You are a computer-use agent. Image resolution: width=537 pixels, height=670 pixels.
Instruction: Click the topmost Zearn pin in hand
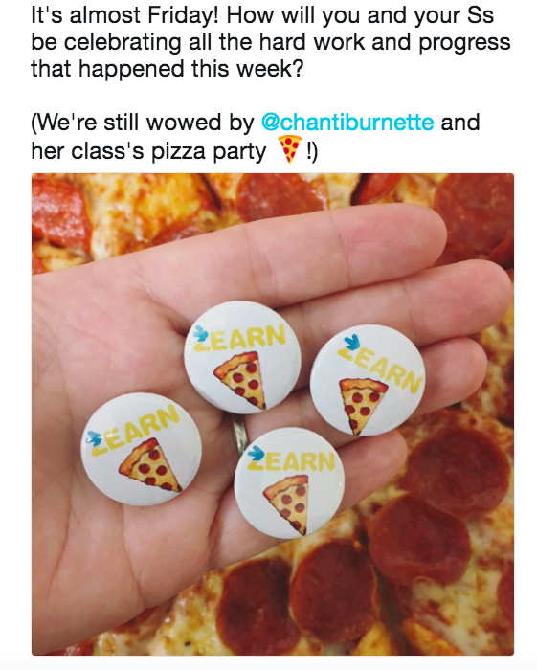pyautogui.click(x=242, y=357)
